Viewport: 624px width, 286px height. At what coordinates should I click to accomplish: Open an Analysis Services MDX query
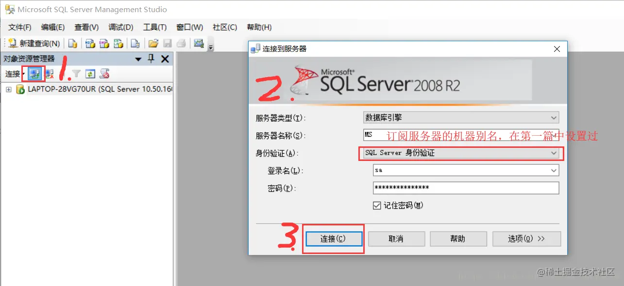90,44
